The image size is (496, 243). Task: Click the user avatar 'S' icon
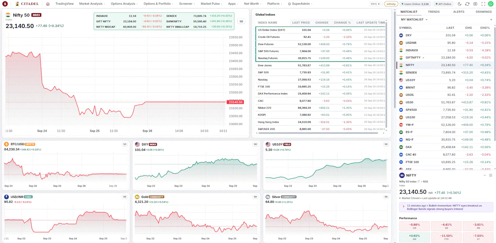click(5, 4)
